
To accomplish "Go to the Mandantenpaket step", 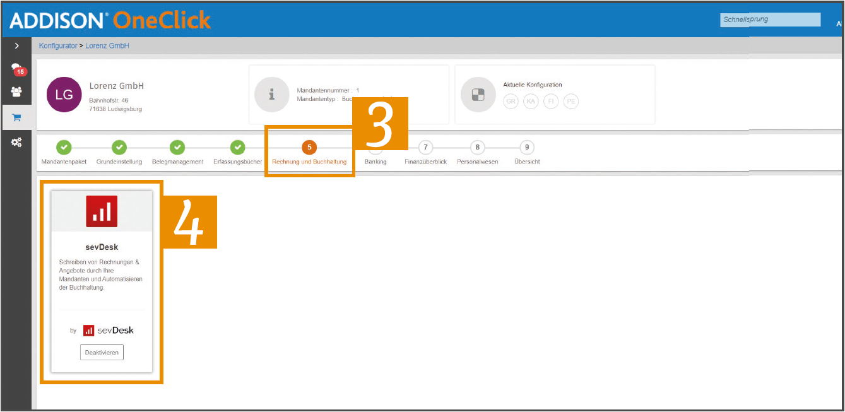I will [64, 153].
